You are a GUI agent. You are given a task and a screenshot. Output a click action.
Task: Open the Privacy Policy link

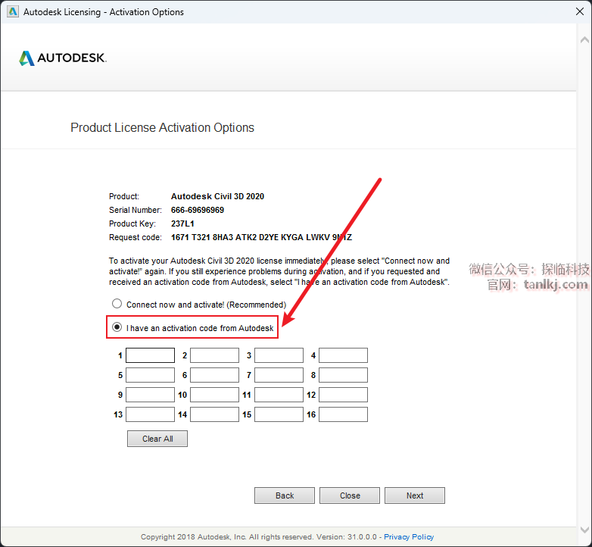[409, 537]
